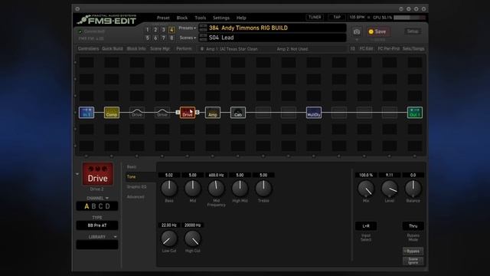Image resolution: width=490 pixels, height=276 pixels.
Task: Open FC Edit
Action: (366, 49)
